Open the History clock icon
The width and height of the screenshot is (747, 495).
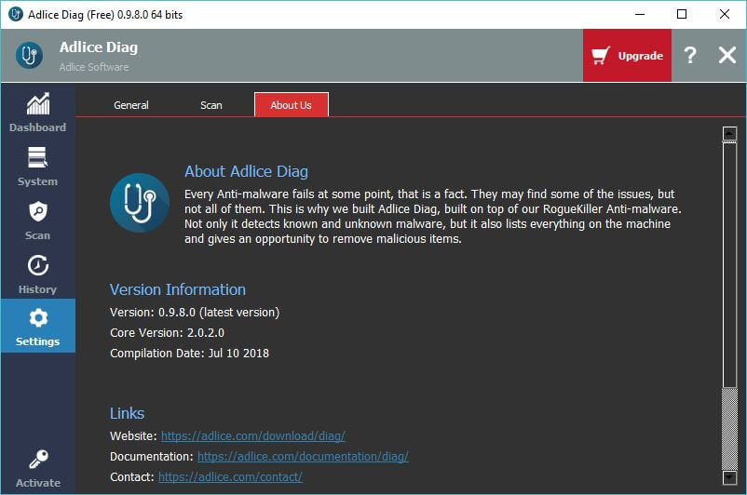[37, 265]
